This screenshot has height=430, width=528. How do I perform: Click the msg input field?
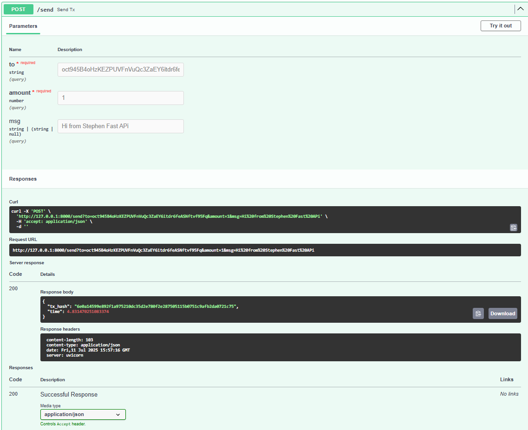[121, 126]
